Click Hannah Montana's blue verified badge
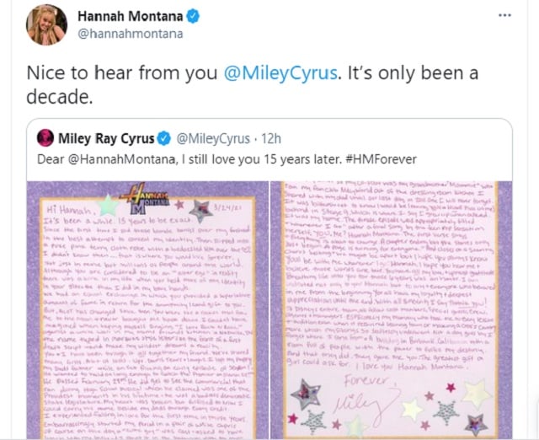Screen dimensions: 539x440 pos(193,16)
